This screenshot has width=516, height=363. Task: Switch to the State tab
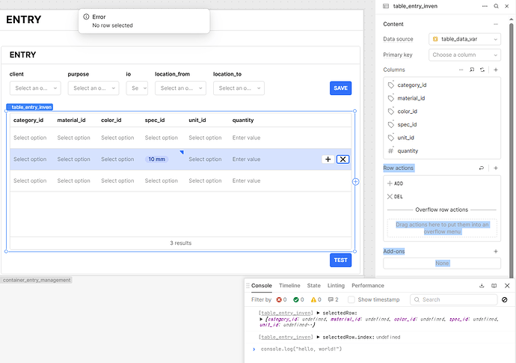pyautogui.click(x=314, y=286)
